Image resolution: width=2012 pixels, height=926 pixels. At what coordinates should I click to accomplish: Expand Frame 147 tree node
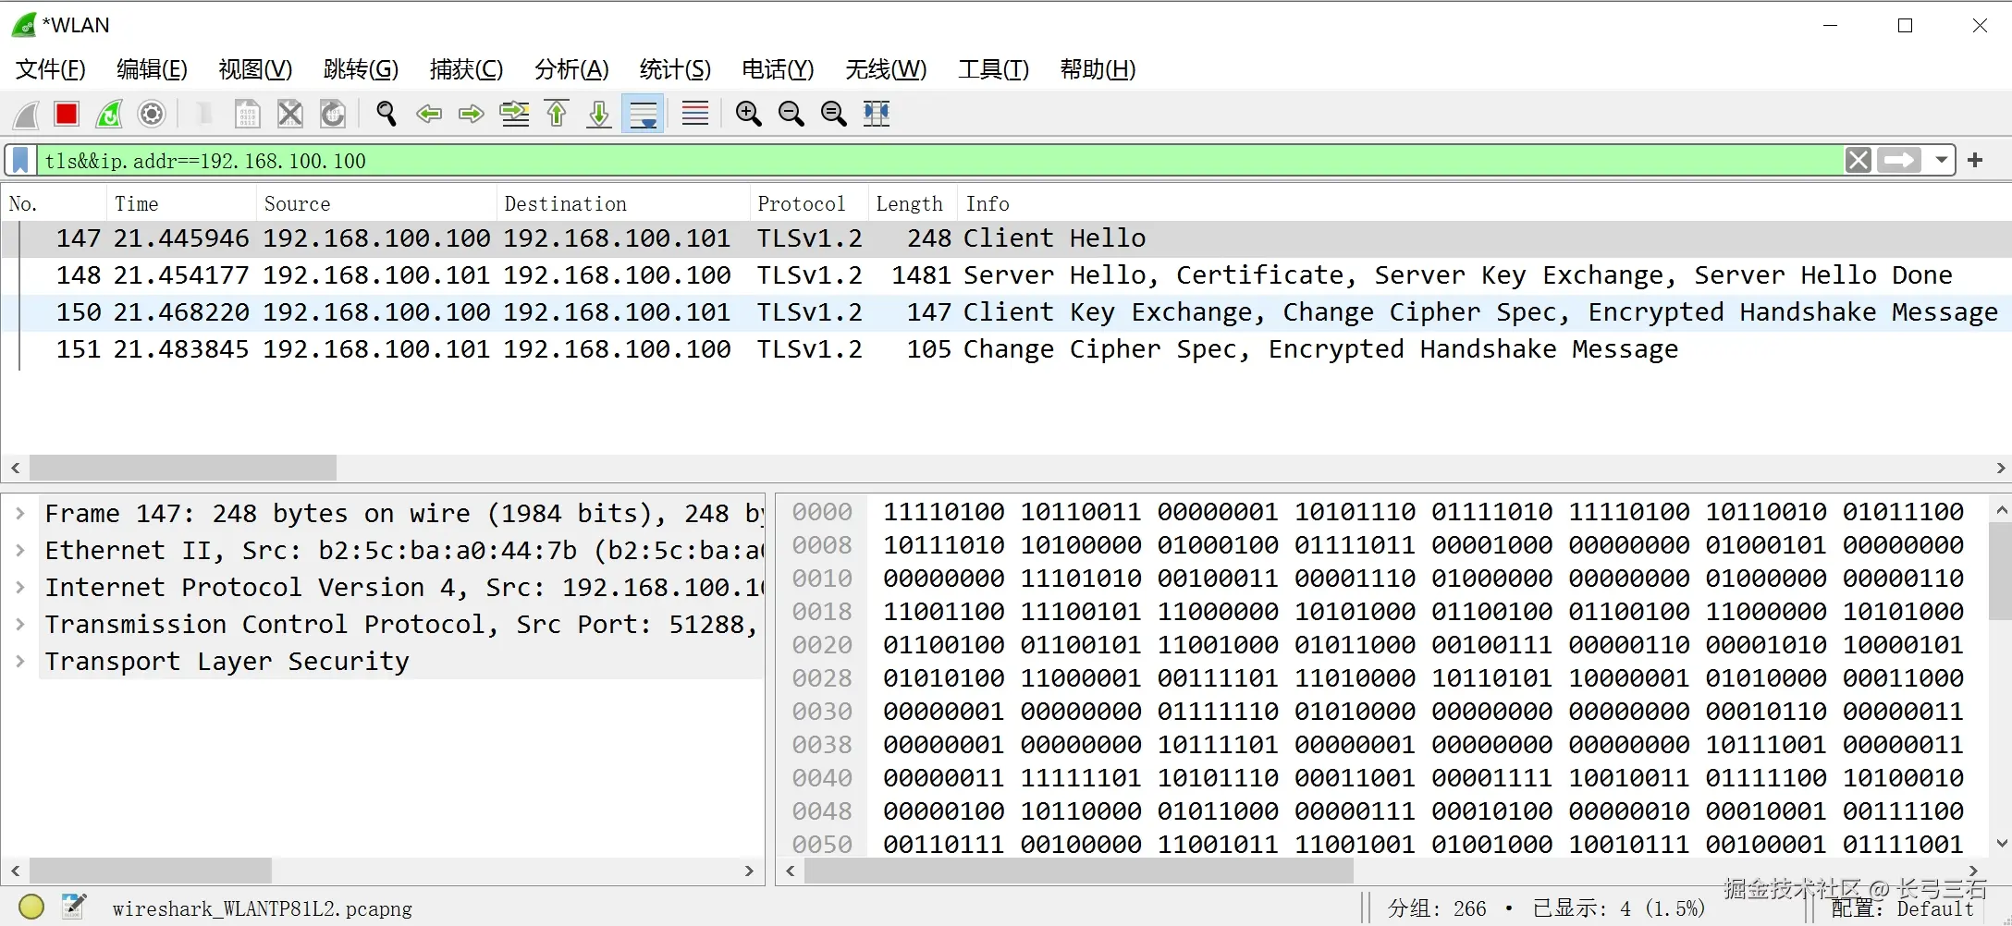point(20,513)
